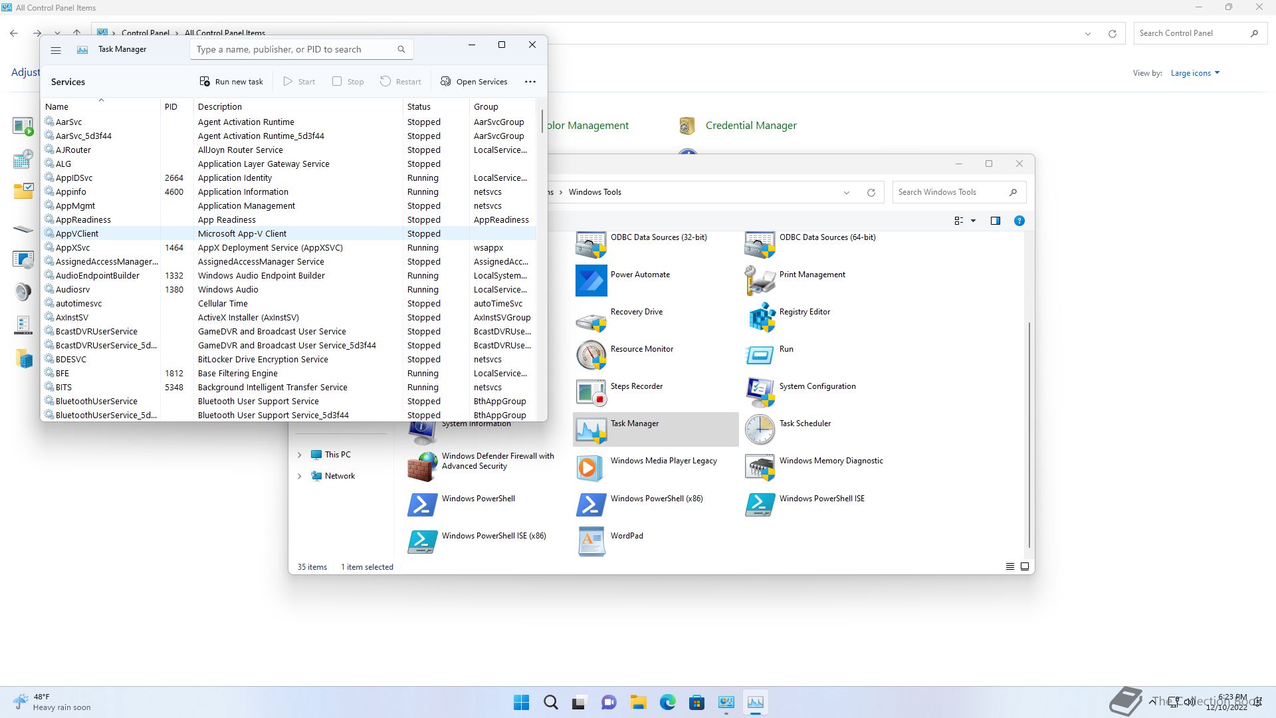Select the Audiosrv service row
This screenshot has height=718, width=1276.
point(289,290)
